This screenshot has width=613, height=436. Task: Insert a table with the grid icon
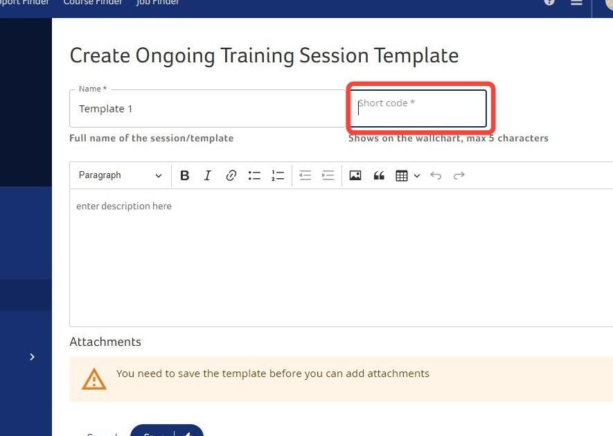402,176
